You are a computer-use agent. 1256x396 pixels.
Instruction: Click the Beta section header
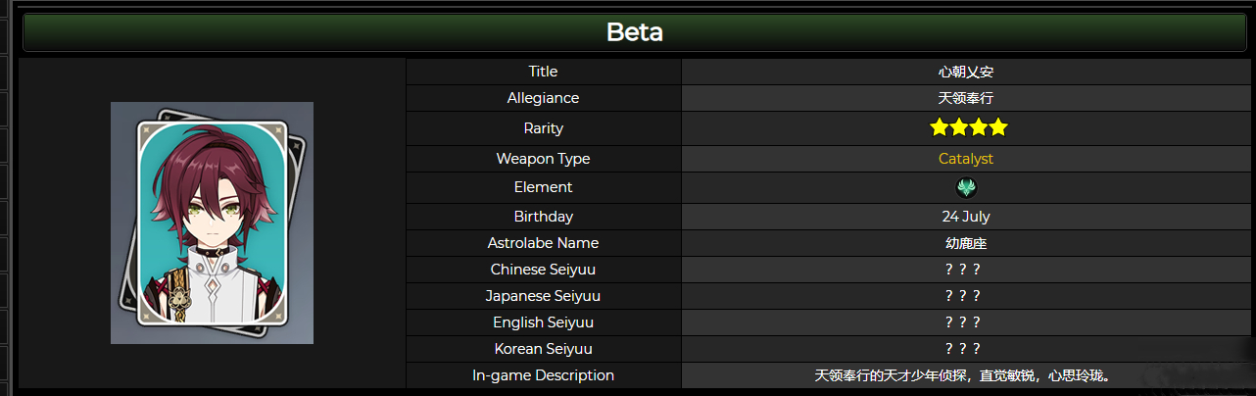coord(635,32)
